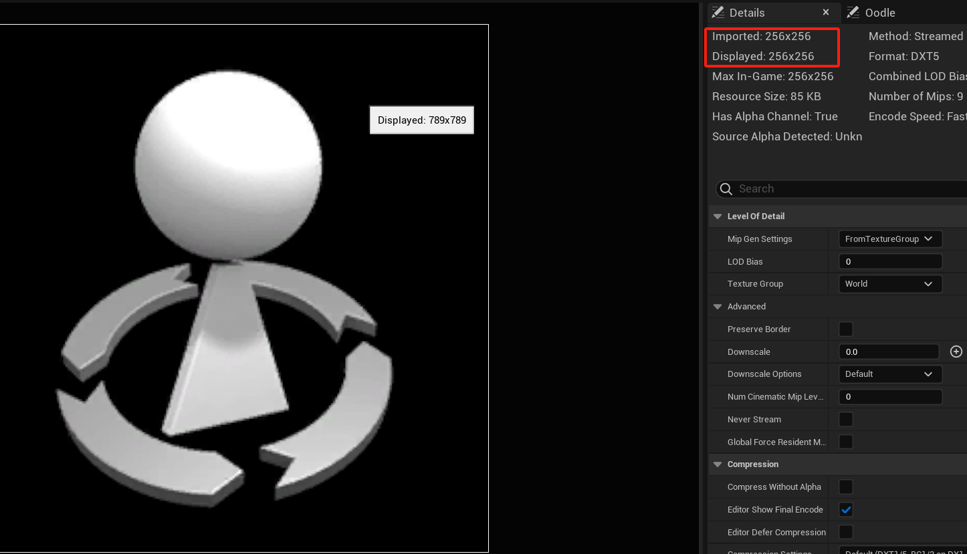Click the 'Source Alpha Detected' text

point(787,136)
